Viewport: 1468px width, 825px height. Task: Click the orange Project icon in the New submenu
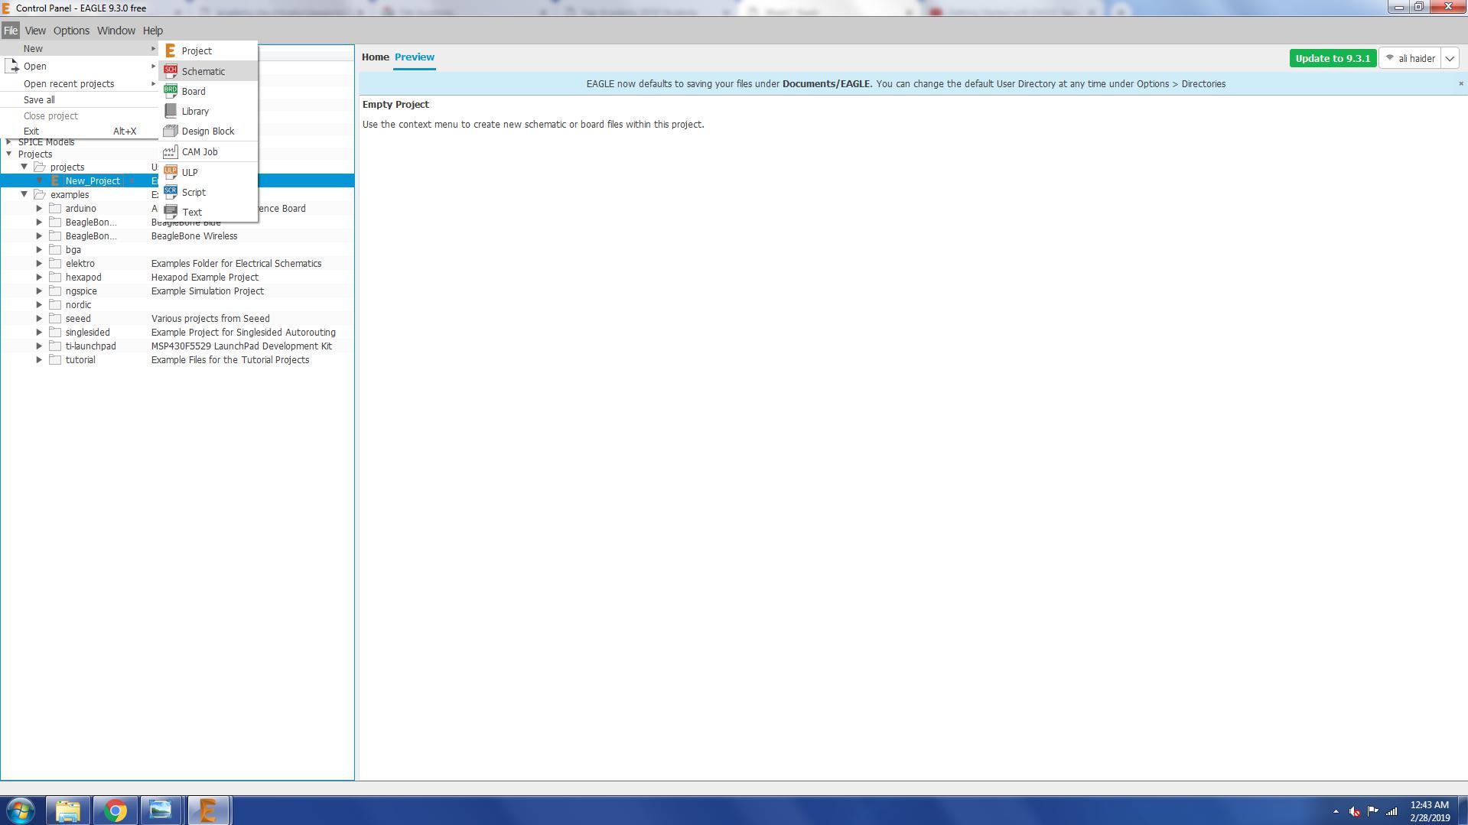(171, 50)
